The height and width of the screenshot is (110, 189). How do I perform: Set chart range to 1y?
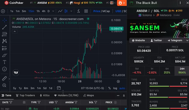click(20, 88)
